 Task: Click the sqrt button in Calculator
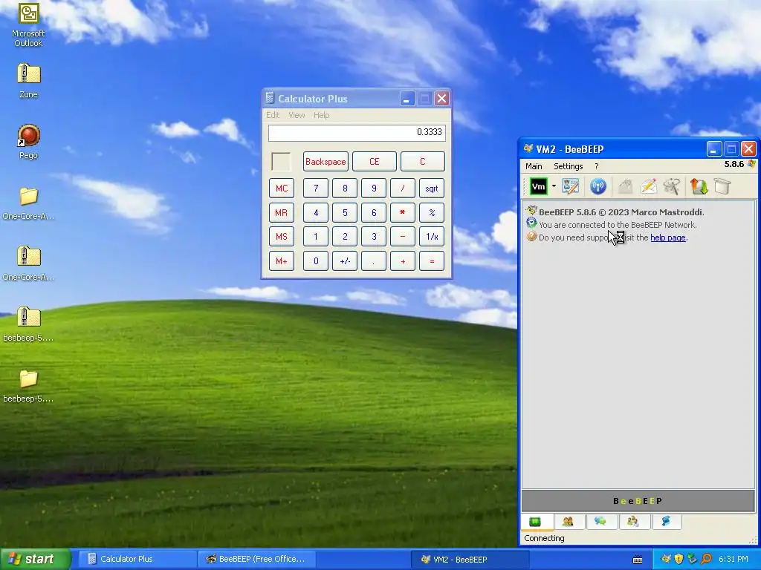[x=432, y=189]
